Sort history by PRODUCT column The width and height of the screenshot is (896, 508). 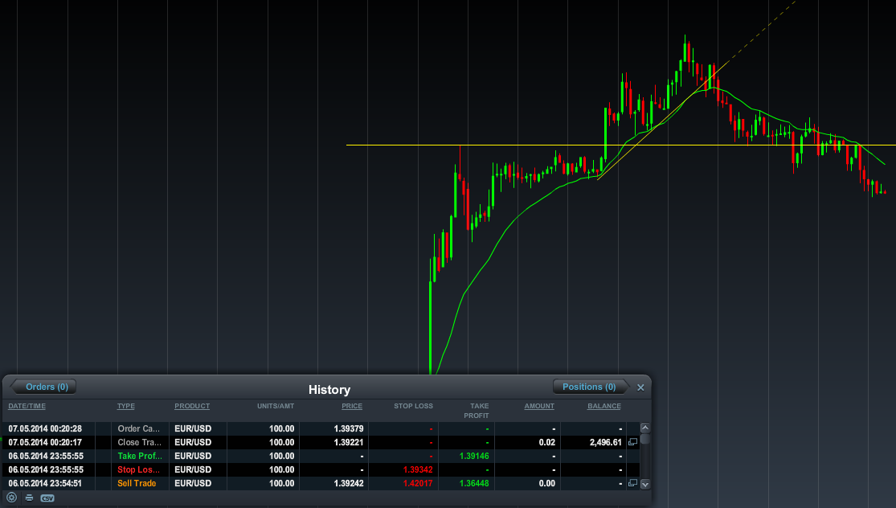click(192, 406)
